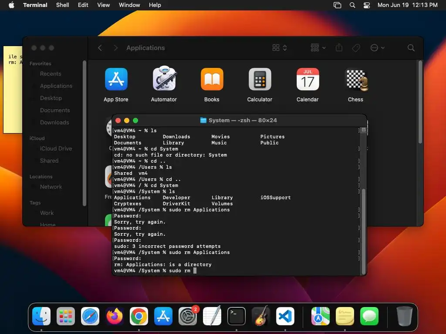Select Desktop in Finder sidebar
446x334 pixels.
coord(51,98)
